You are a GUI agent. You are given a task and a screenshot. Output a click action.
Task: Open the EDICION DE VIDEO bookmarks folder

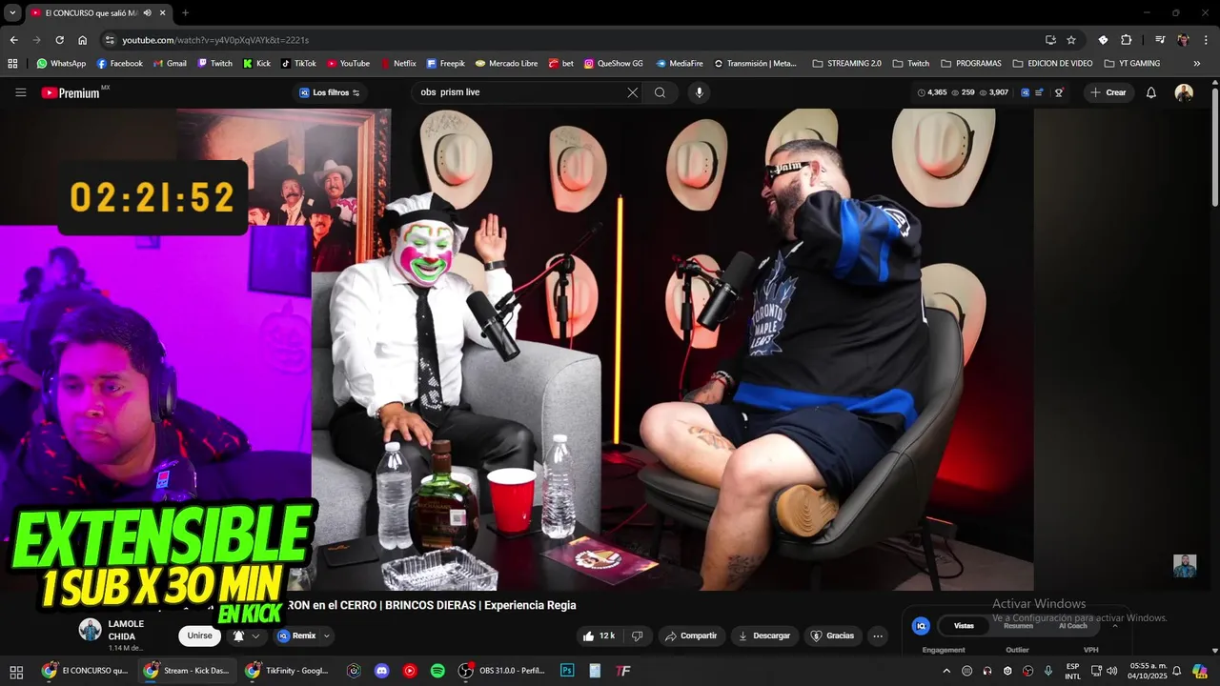pyautogui.click(x=1052, y=64)
